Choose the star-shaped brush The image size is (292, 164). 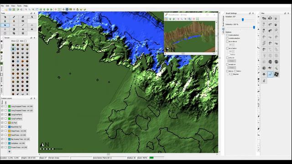264,74
